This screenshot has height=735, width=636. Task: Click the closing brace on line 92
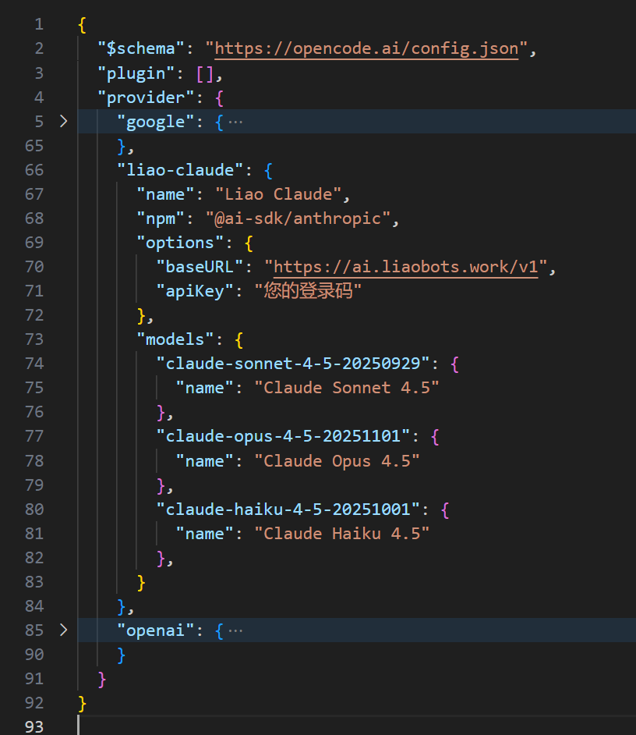(82, 703)
